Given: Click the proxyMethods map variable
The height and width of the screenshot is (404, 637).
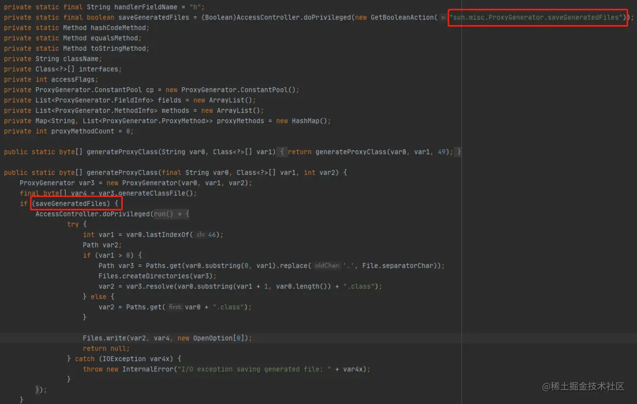Looking at the screenshot, I should [x=240, y=121].
